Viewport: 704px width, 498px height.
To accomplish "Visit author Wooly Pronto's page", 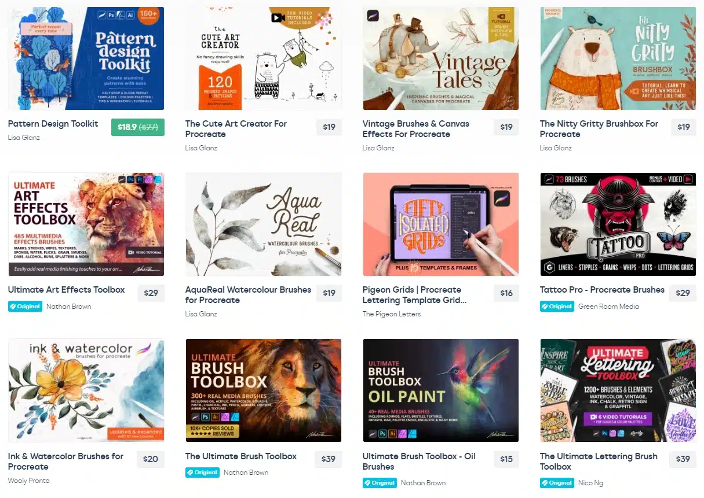I will (29, 481).
